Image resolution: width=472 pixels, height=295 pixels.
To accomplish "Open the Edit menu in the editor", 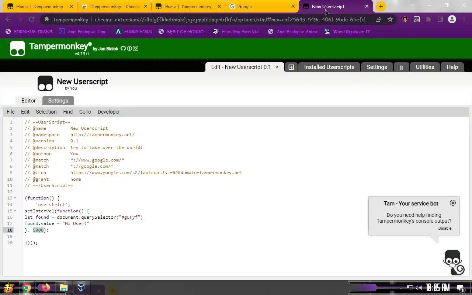I will pos(25,112).
